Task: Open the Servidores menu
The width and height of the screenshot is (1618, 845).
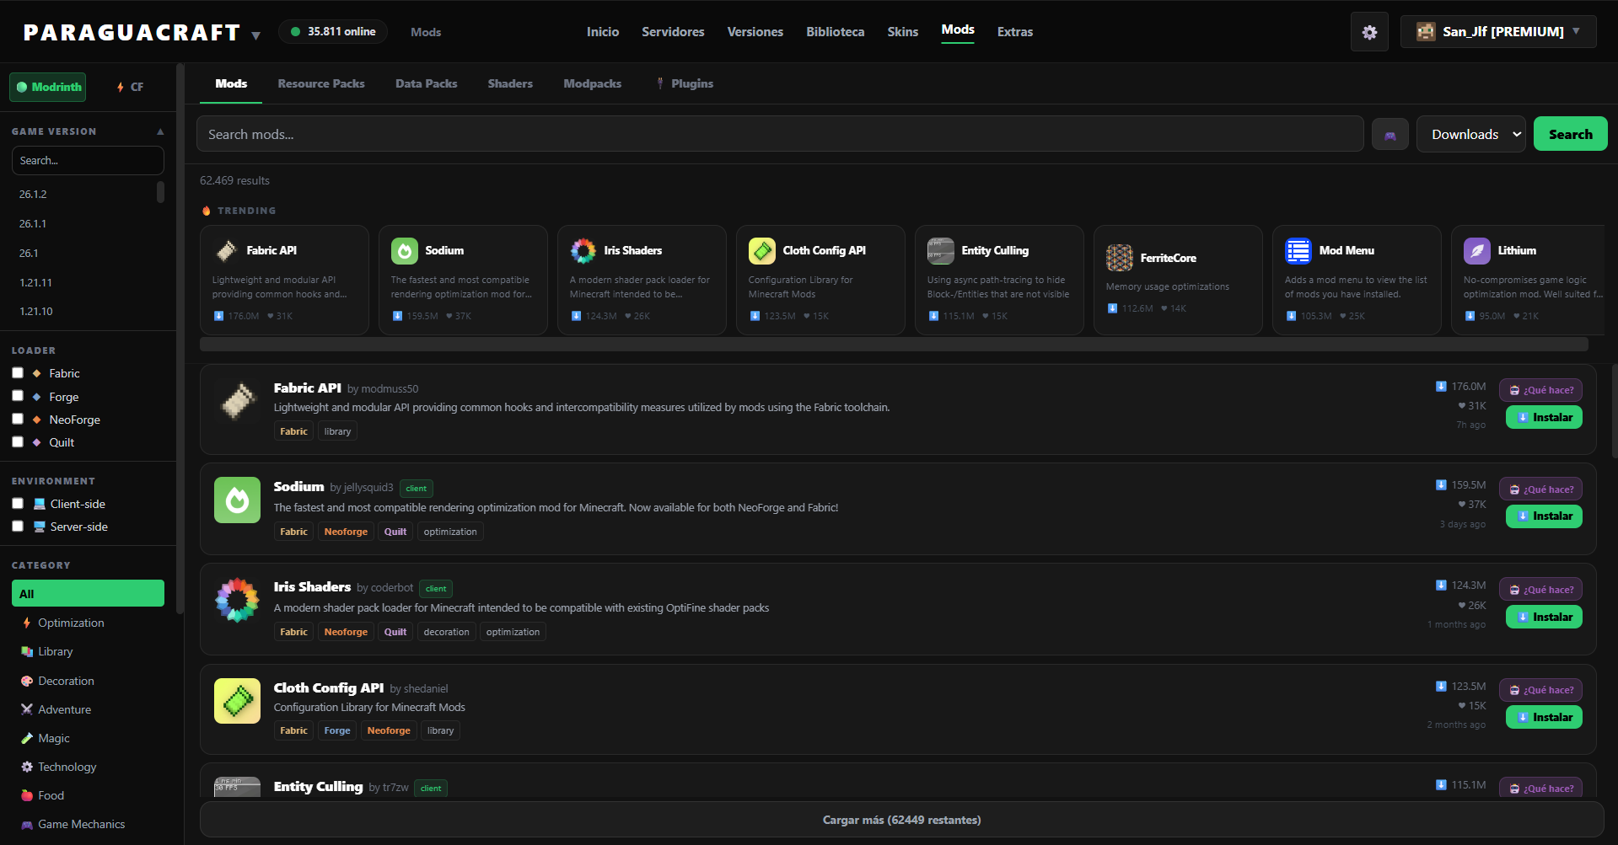Action: 673,32
